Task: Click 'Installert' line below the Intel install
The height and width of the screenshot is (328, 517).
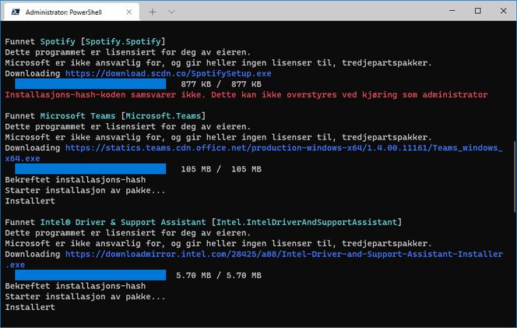Action: (x=30, y=307)
